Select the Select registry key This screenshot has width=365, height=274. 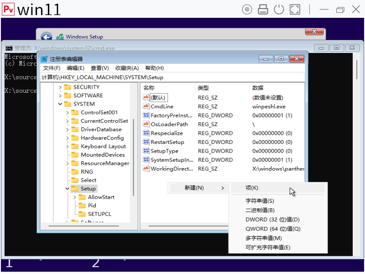pos(89,180)
